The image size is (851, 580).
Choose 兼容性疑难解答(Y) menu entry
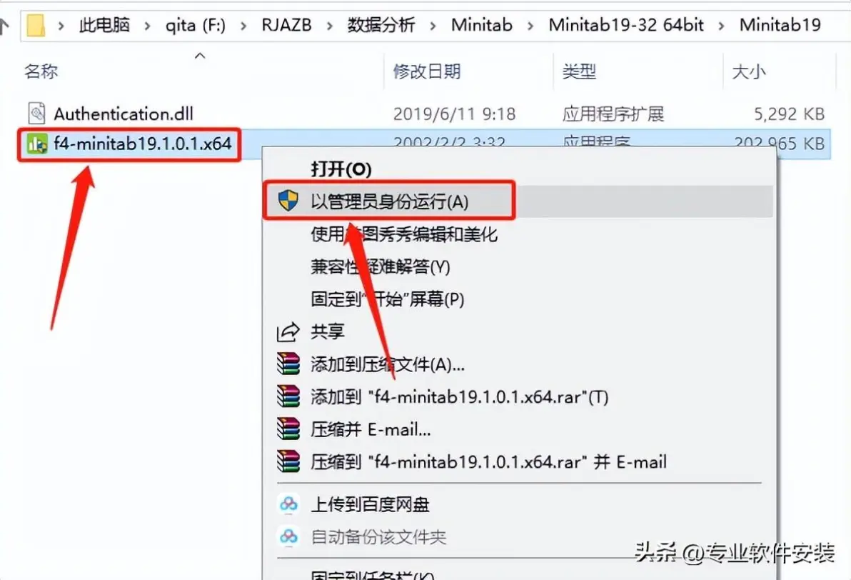[x=381, y=266]
